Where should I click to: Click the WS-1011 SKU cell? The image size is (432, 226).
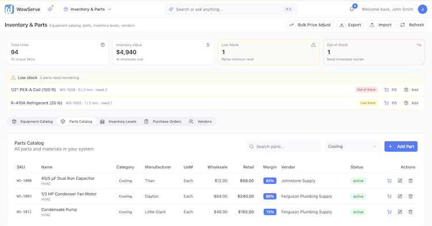pyautogui.click(x=24, y=212)
